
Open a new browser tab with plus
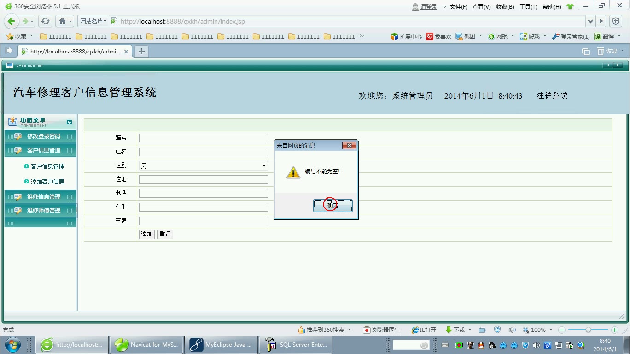click(x=141, y=51)
